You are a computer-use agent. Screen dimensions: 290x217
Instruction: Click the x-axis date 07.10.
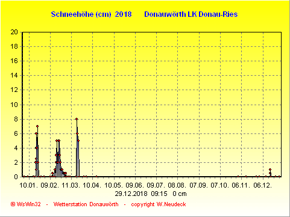[x=220, y=185]
